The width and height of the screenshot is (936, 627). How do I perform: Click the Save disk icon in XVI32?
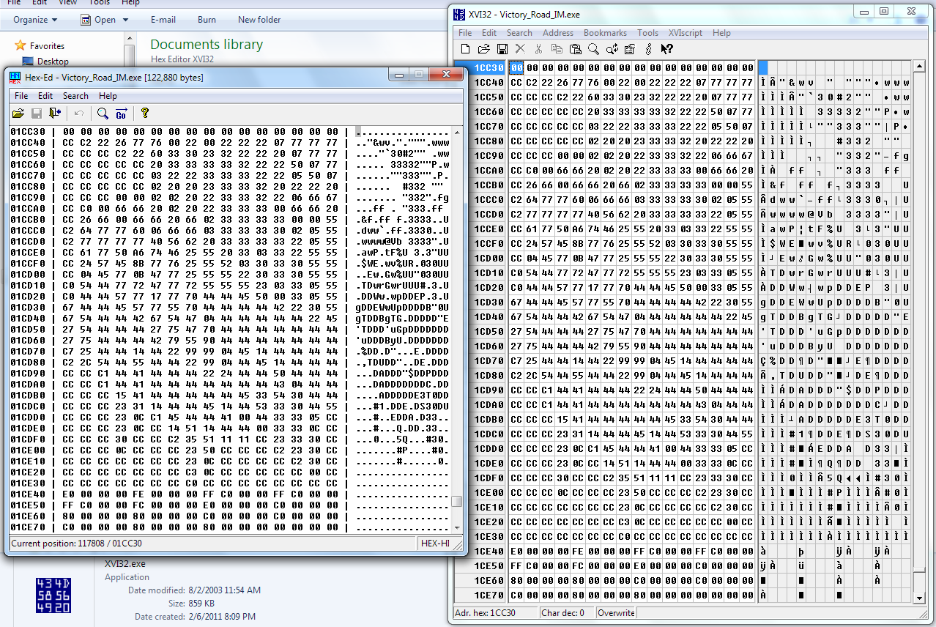point(502,49)
